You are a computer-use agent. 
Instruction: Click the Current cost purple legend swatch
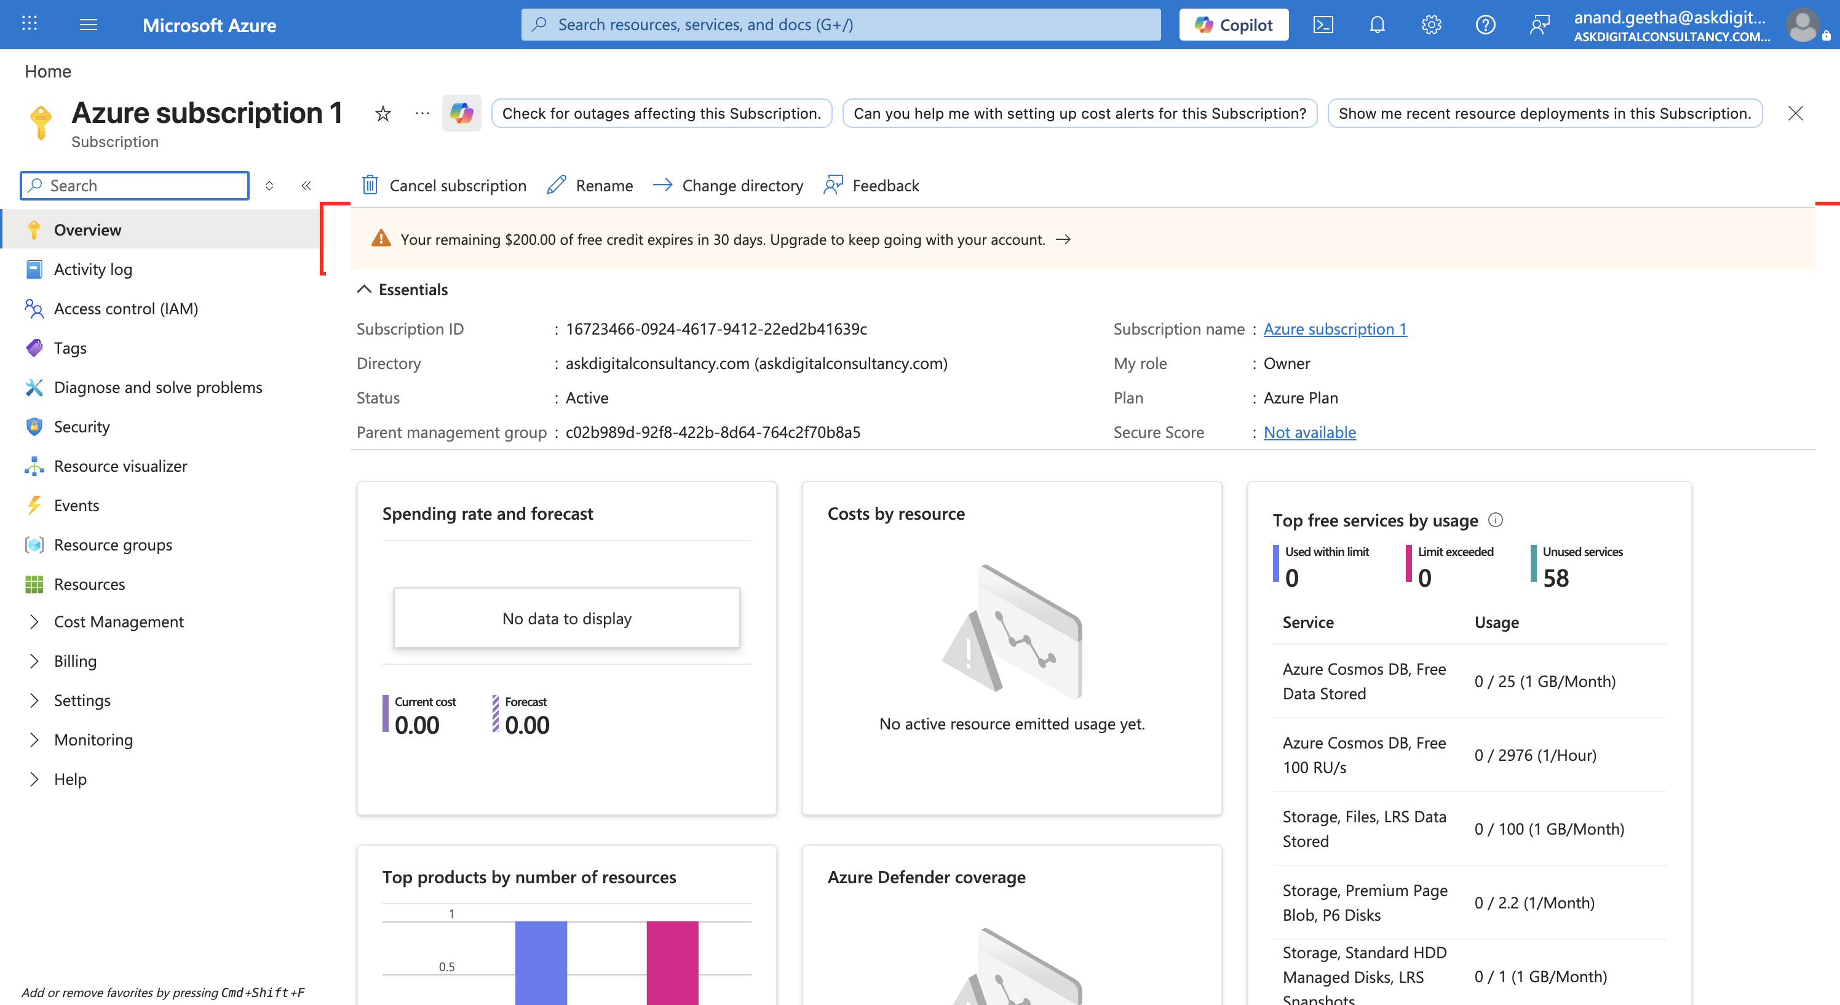385,713
